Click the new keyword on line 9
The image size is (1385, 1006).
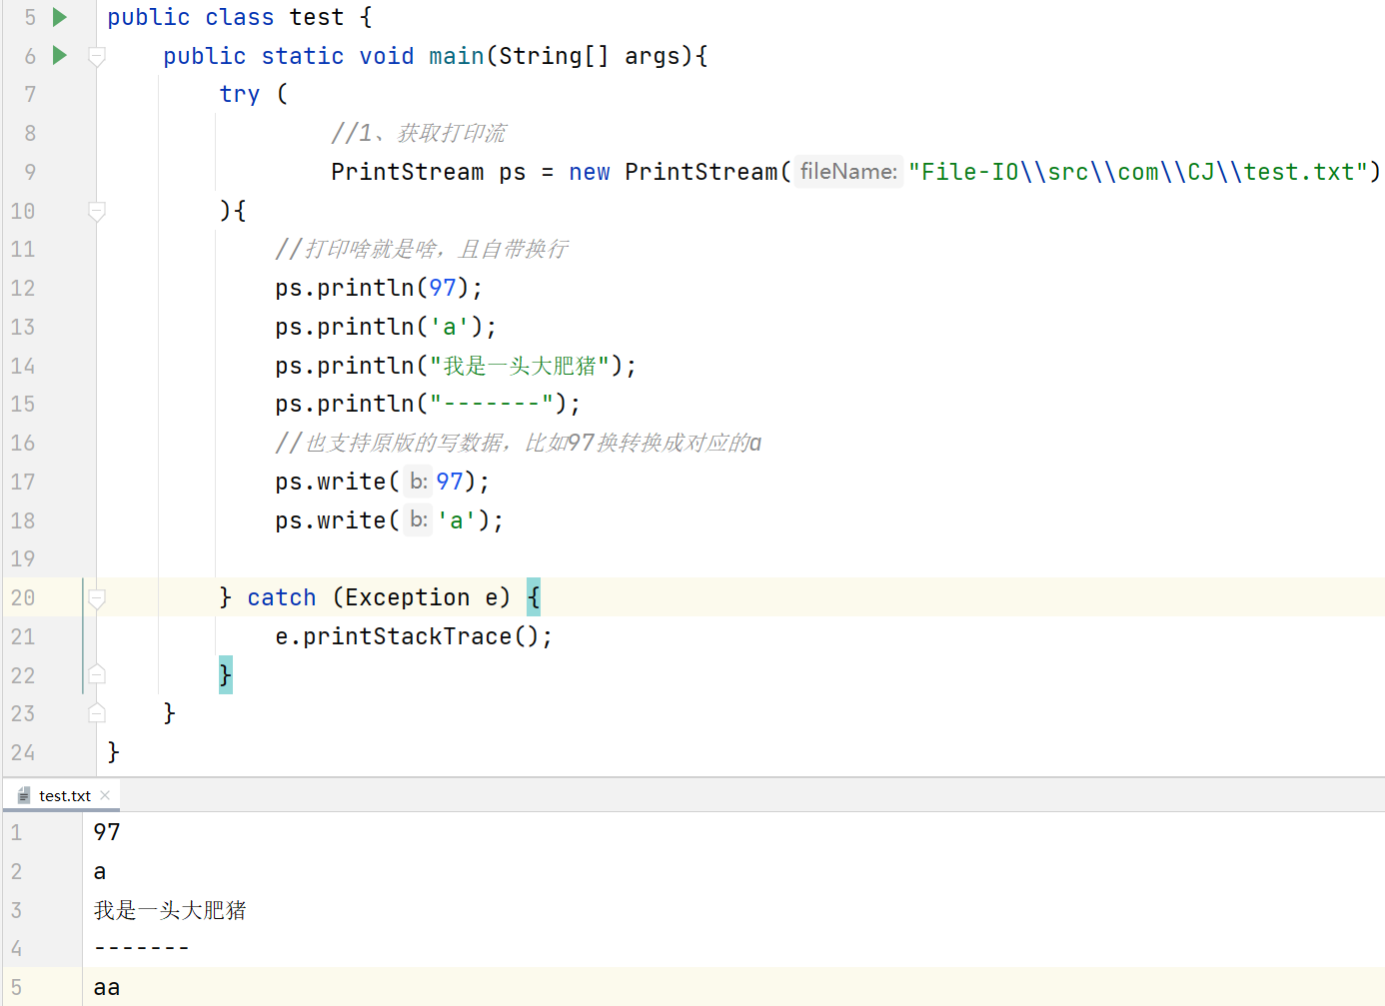tap(590, 172)
